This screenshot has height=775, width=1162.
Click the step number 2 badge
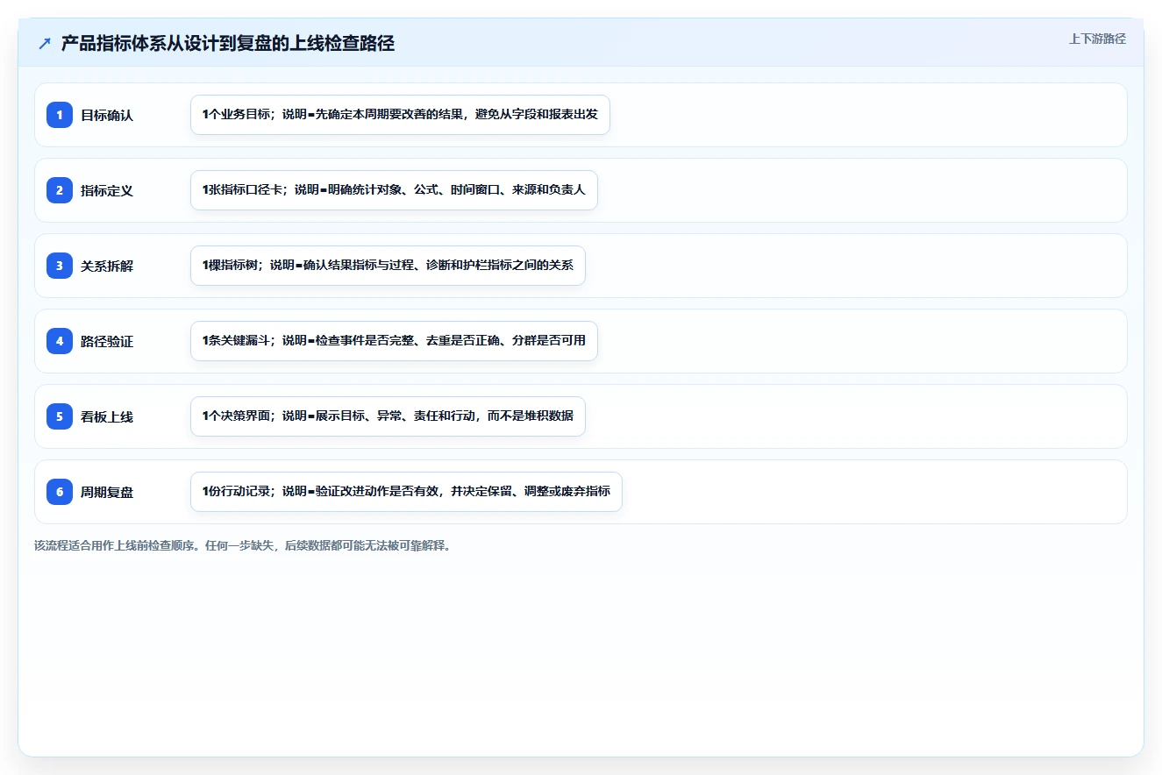point(60,190)
